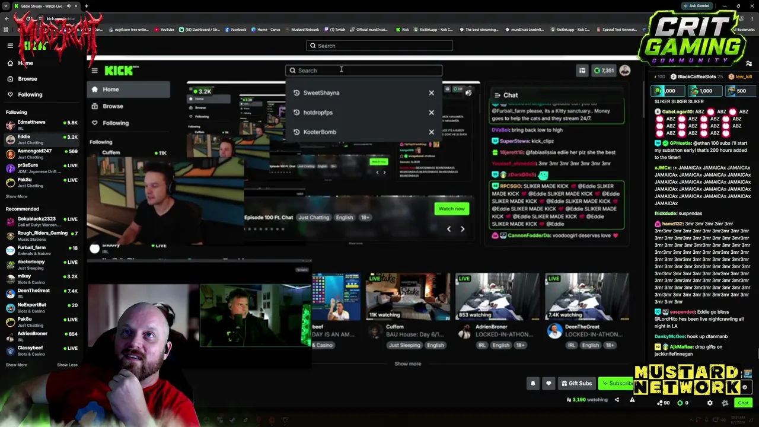The width and height of the screenshot is (759, 427).
Task: Click the report warning triangle icon
Action: (632, 400)
